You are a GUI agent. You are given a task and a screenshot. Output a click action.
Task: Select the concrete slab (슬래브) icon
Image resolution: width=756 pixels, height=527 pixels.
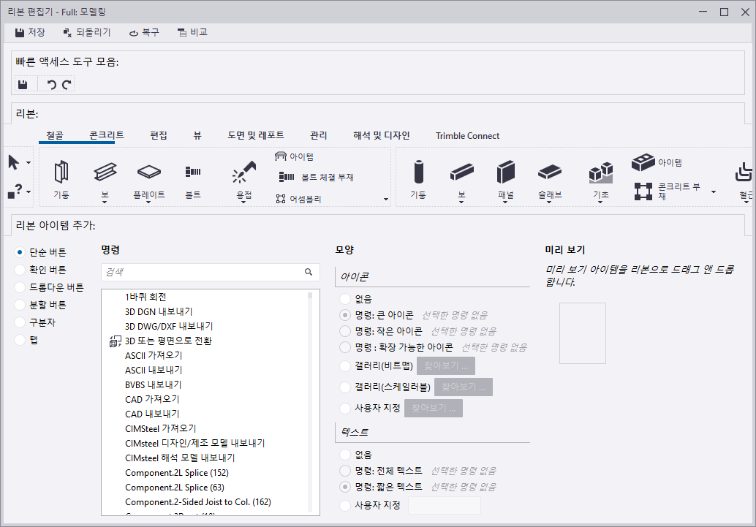pyautogui.click(x=549, y=172)
